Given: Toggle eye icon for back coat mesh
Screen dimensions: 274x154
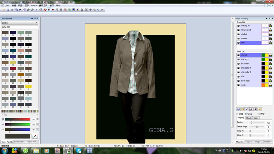Looking at the screenshot, I should tap(238, 81).
